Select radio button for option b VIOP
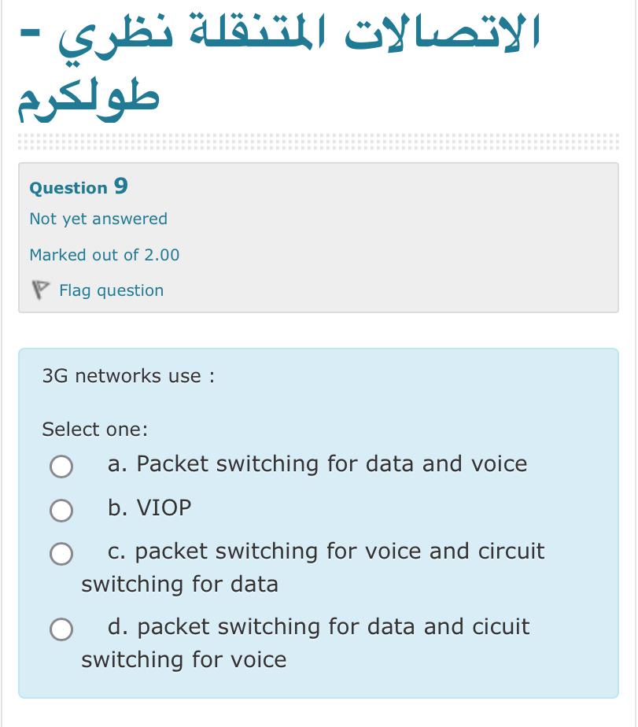Viewport: 638px width, 727px height. (x=61, y=511)
